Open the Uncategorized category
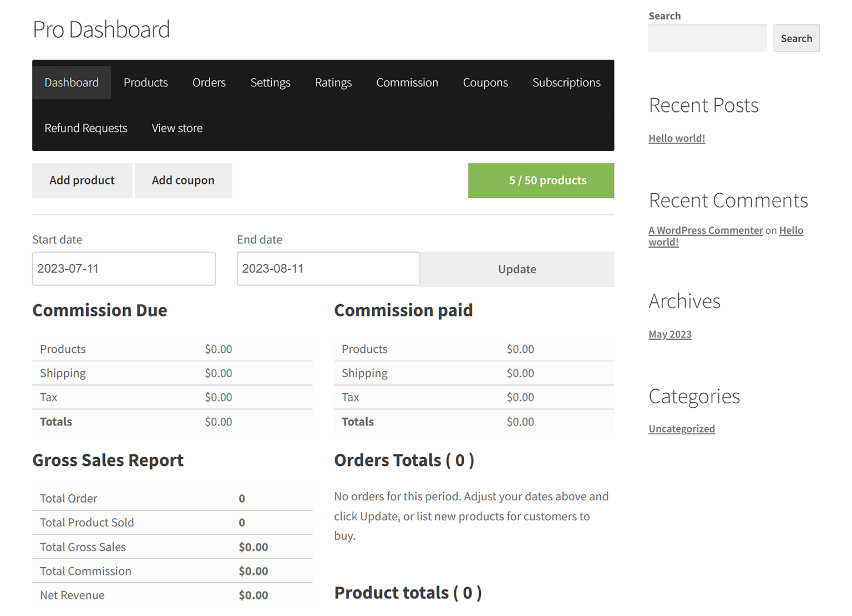This screenshot has width=852, height=616. coord(681,428)
